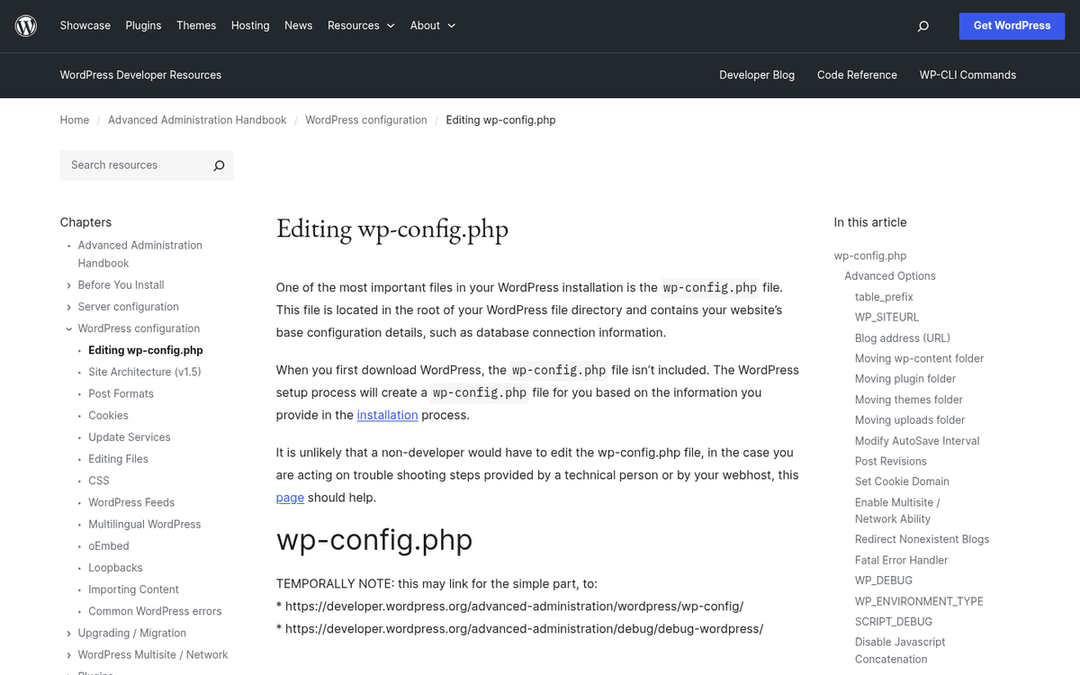Click the WordPress logo icon

[25, 25]
